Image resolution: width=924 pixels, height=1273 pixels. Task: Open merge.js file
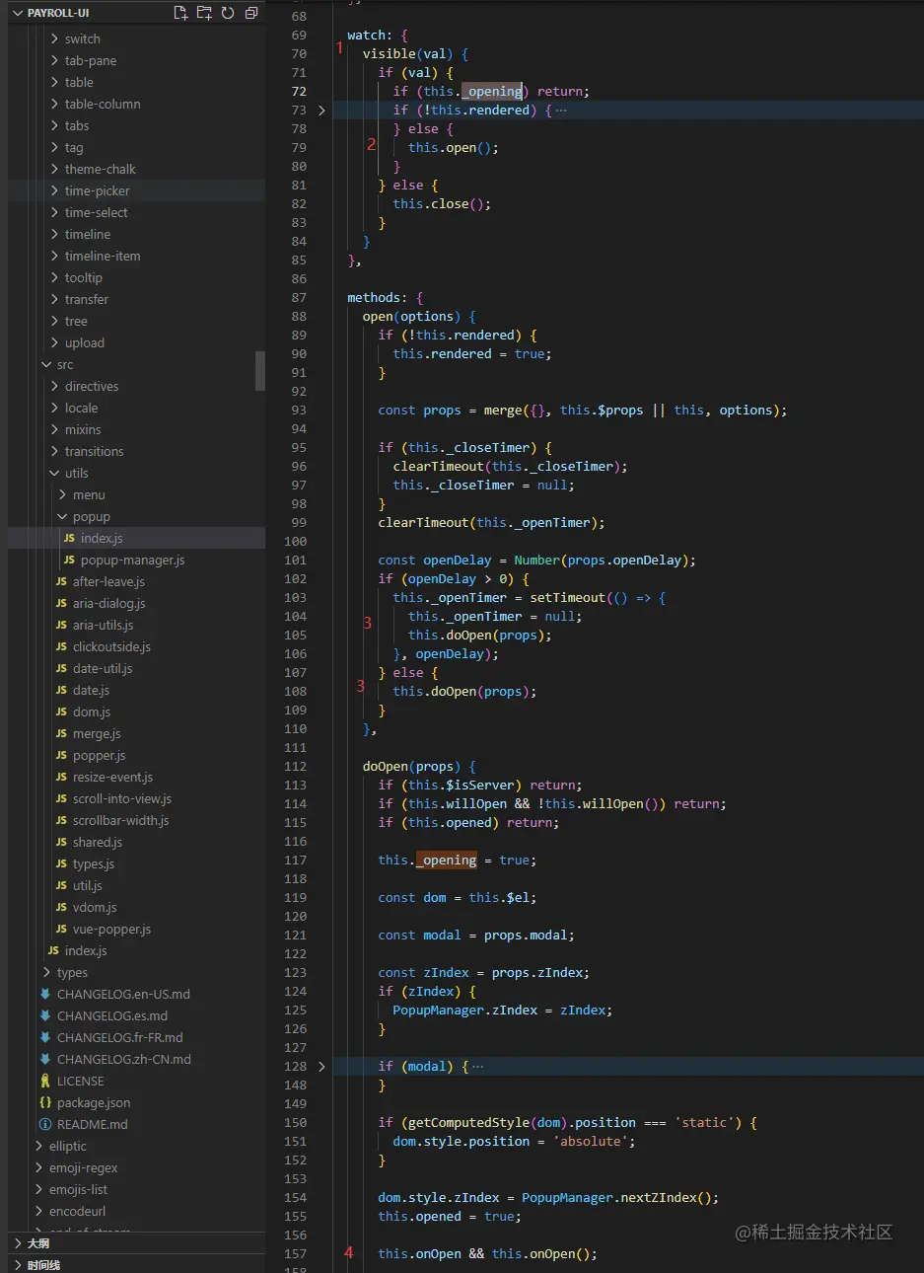97,733
